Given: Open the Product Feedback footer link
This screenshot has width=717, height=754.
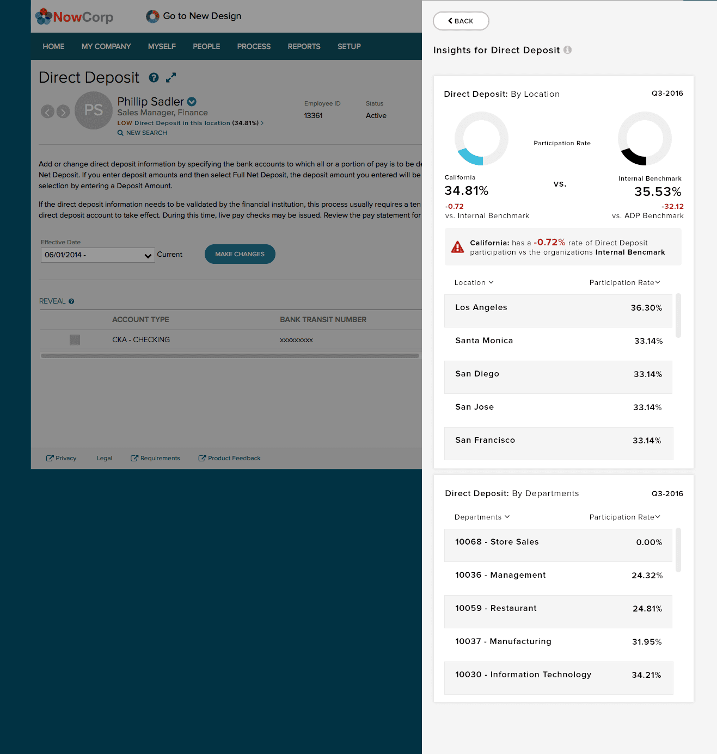Looking at the screenshot, I should point(234,458).
